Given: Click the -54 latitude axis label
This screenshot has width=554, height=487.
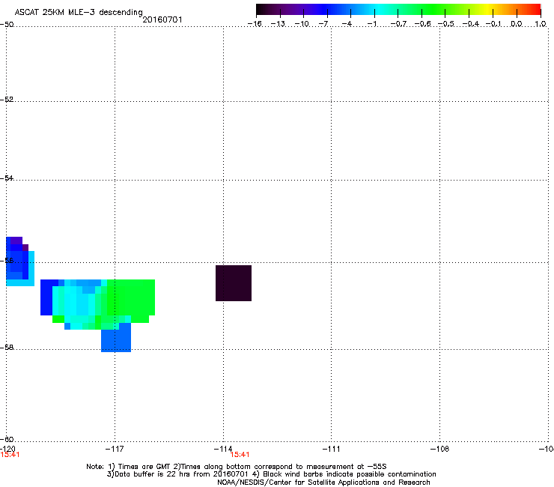Looking at the screenshot, I should 7,178.
